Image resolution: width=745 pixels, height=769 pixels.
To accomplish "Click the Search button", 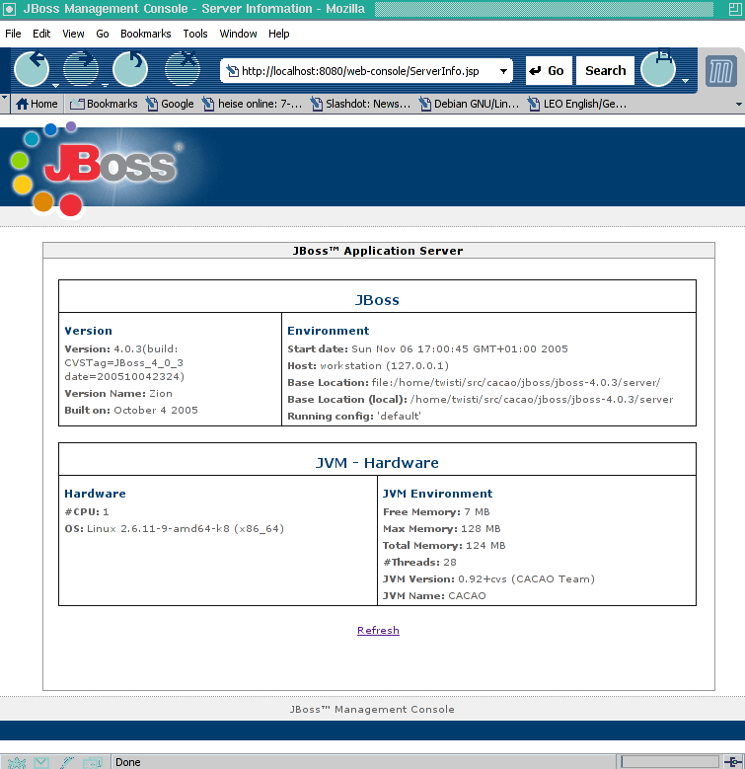I will pos(605,71).
